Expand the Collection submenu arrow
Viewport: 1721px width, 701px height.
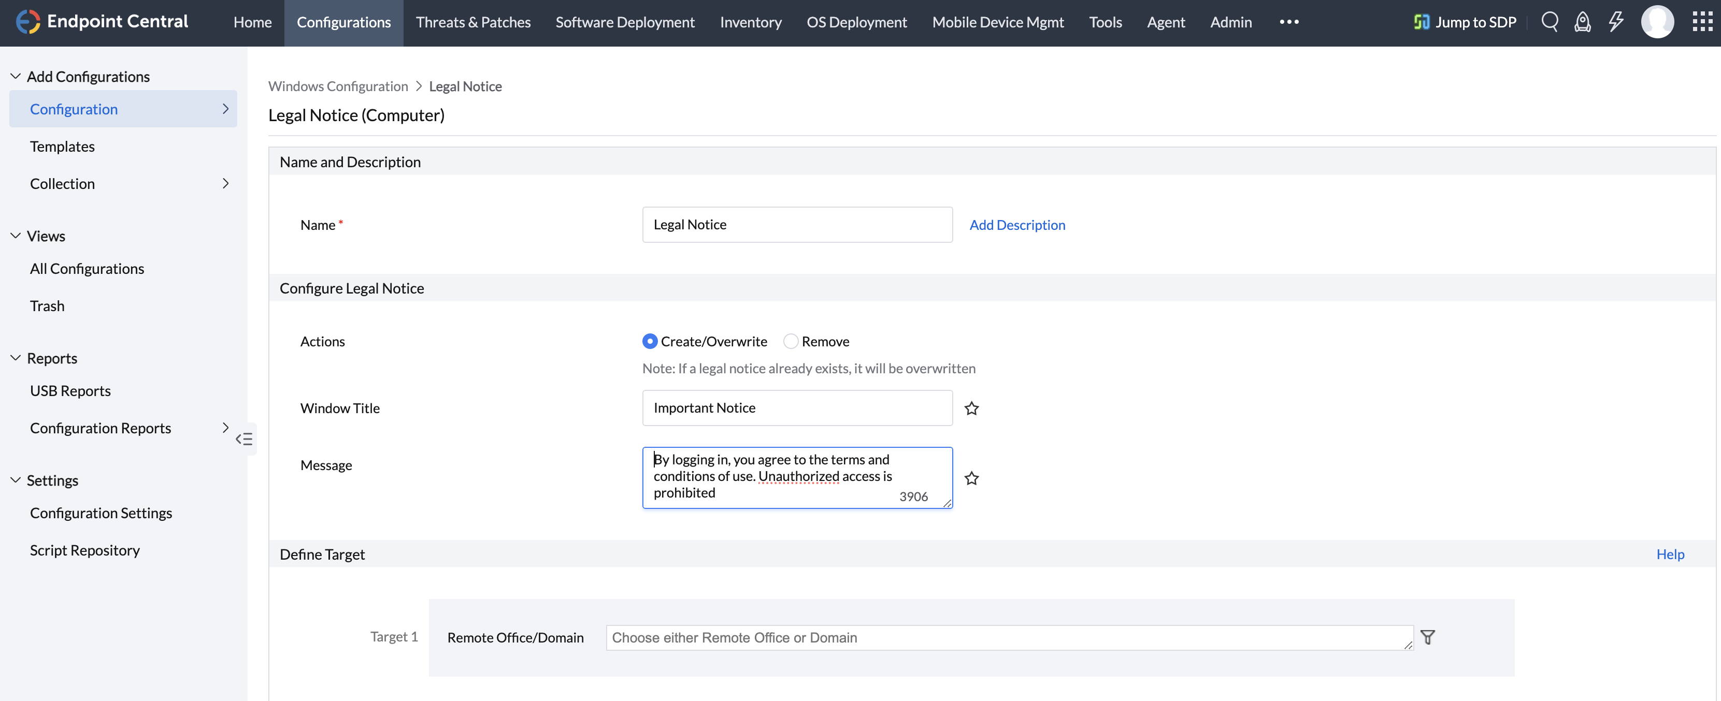pos(225,183)
